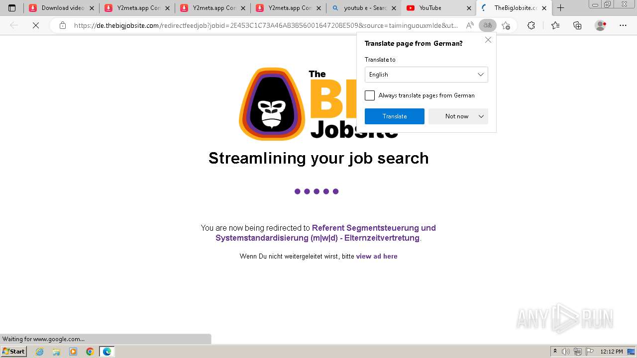
Task: Close the translate popup with X
Action: 488,40
